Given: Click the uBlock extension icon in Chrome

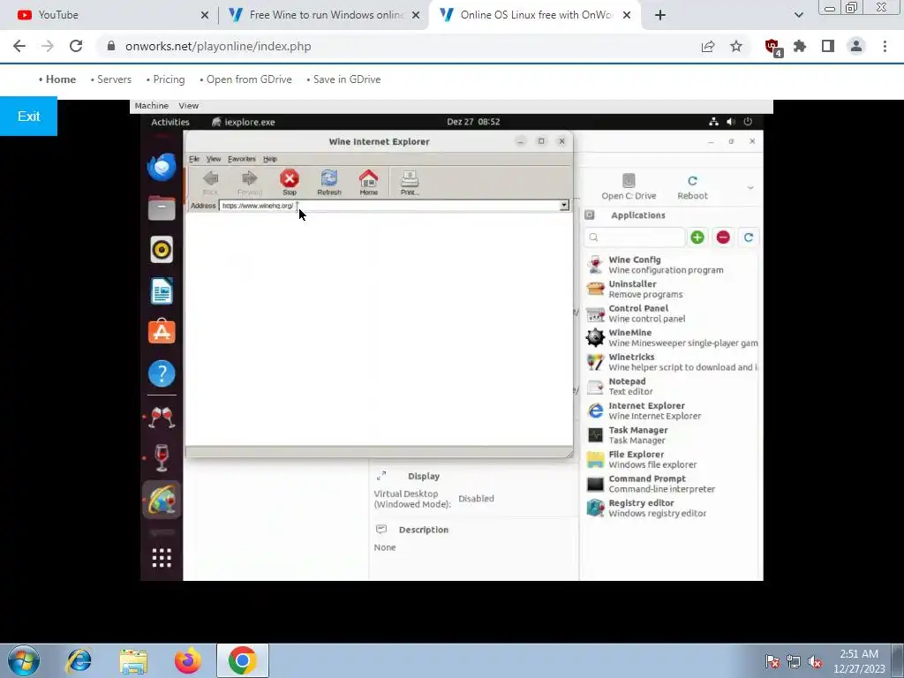Looking at the screenshot, I should (x=772, y=46).
